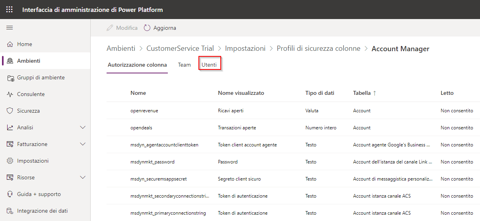Screen dimensions: 480x221
Task: Open Impostazioni in the left sidebar
Action: tap(45, 161)
